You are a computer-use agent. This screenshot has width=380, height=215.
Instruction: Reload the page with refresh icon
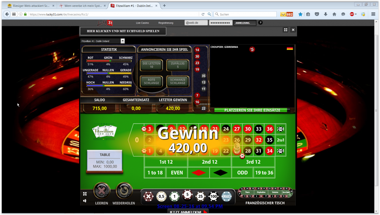203,14
